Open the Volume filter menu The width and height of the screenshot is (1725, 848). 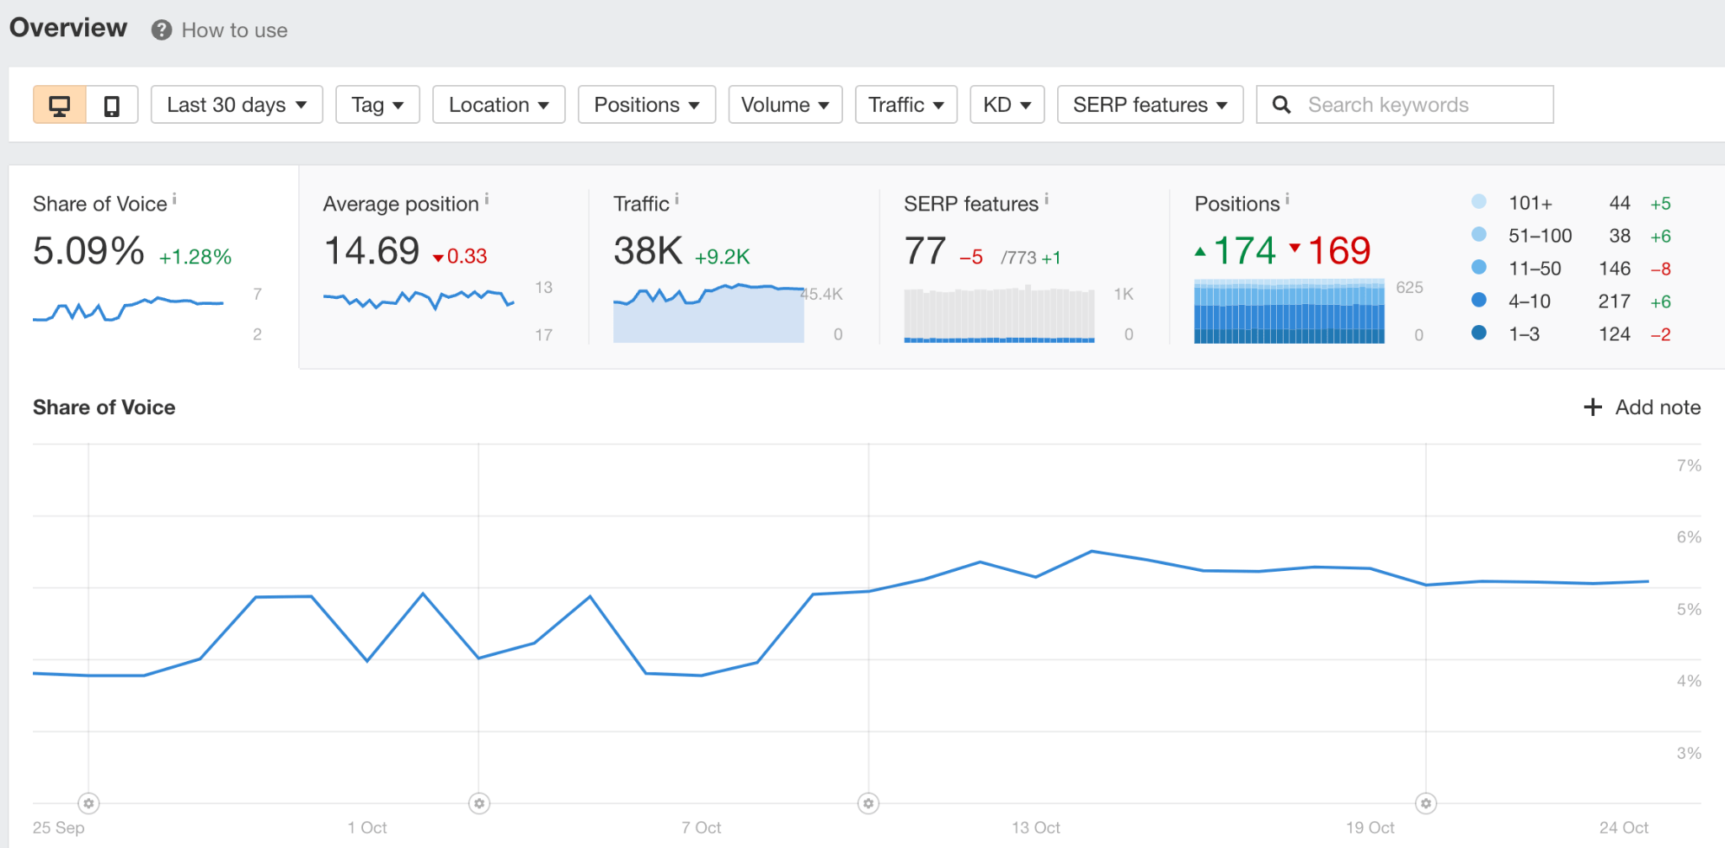[784, 104]
